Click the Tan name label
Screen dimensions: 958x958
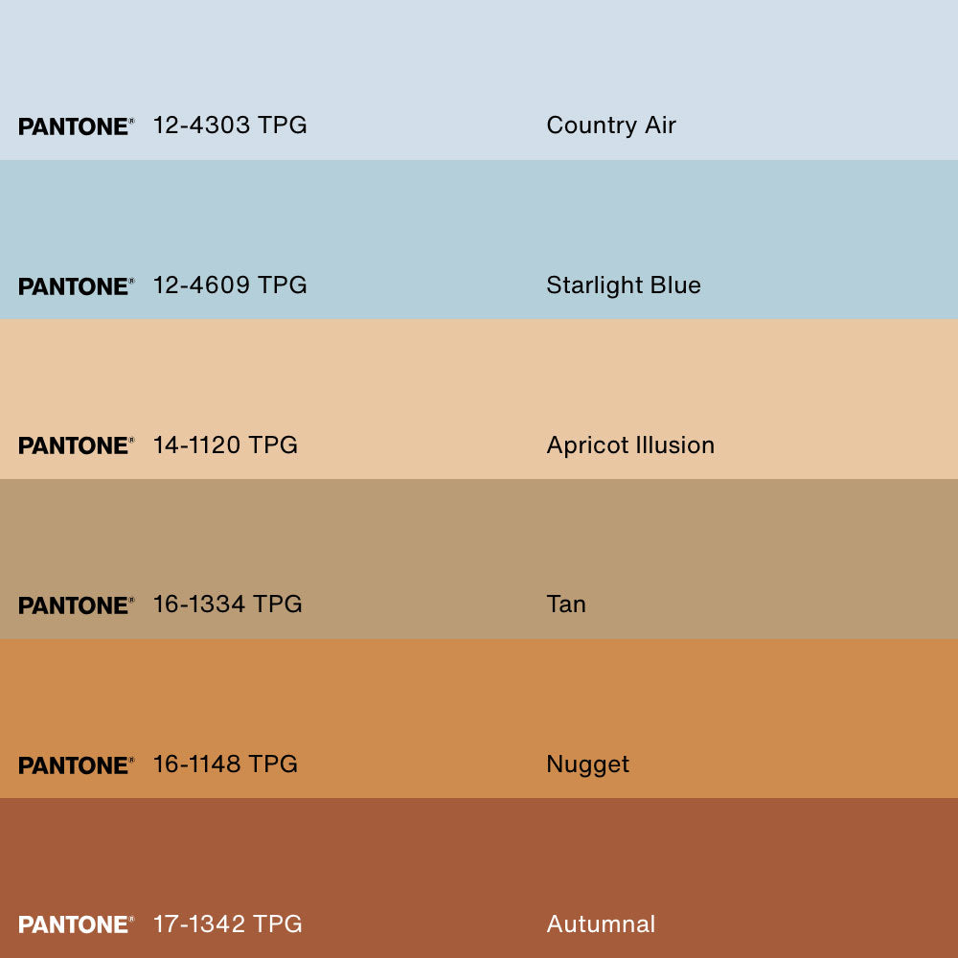click(565, 604)
